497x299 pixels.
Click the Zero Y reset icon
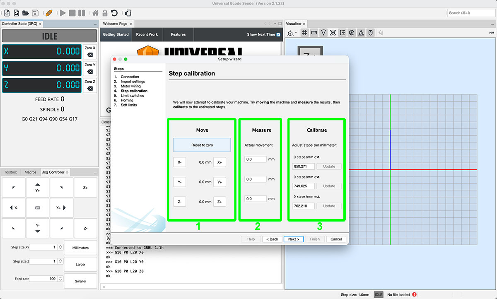[x=90, y=72]
